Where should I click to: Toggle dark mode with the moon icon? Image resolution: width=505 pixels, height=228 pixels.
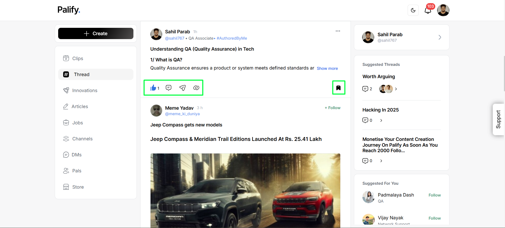point(413,10)
